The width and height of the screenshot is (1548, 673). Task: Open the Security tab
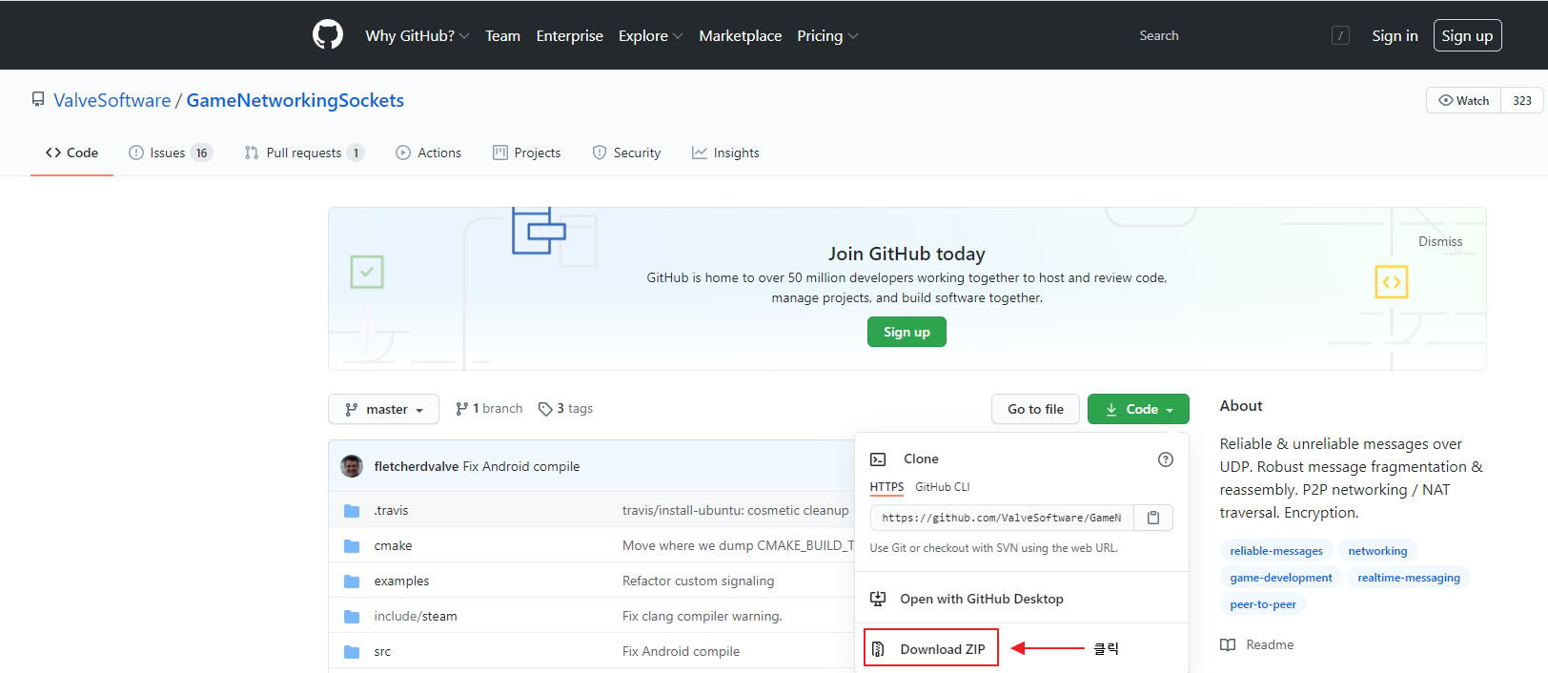coord(626,153)
